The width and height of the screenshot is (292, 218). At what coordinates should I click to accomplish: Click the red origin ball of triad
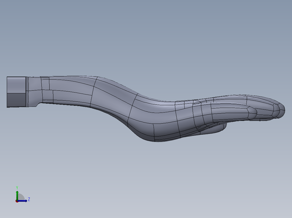[17, 201]
